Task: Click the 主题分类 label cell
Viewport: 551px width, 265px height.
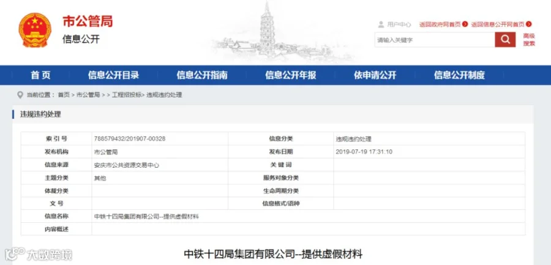Action: click(56, 177)
